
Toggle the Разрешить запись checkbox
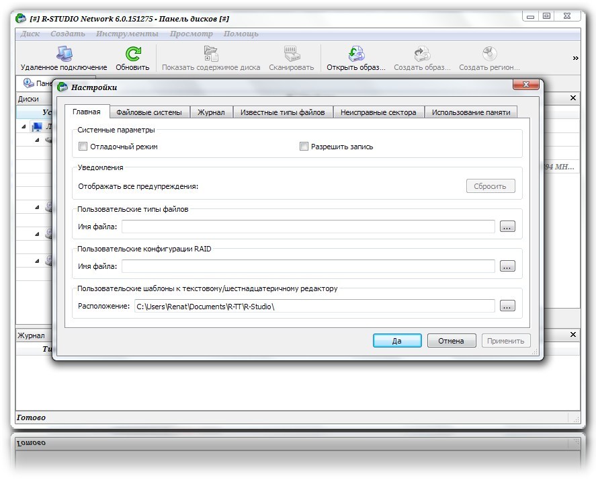pos(304,147)
